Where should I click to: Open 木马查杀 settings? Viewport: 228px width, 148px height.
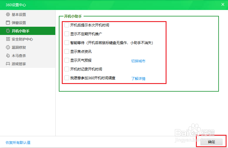[28, 55]
